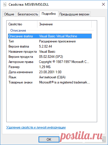The image size is (108, 145).
Task: Select the Размер property row
Action: point(50,67)
